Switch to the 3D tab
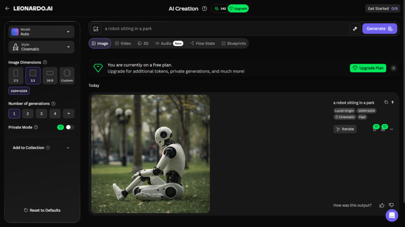The width and height of the screenshot is (405, 227). pos(143,43)
